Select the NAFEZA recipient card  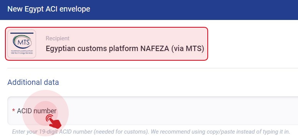(x=106, y=44)
